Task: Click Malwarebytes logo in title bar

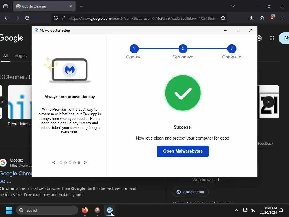Action: pyautogui.click(x=36, y=30)
